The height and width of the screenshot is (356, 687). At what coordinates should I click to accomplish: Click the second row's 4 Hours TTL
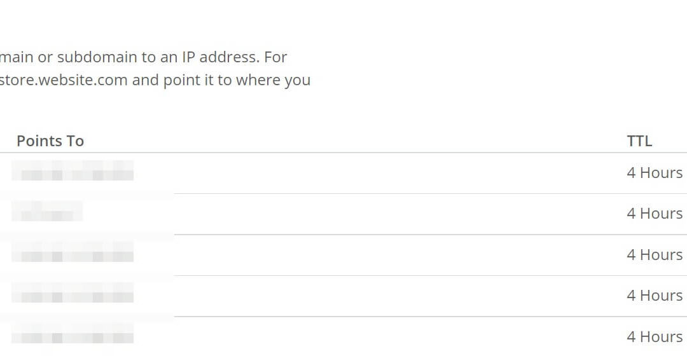coord(655,214)
